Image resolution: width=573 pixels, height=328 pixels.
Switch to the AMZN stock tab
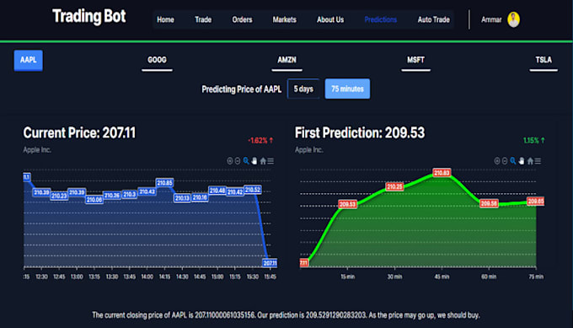pyautogui.click(x=286, y=60)
